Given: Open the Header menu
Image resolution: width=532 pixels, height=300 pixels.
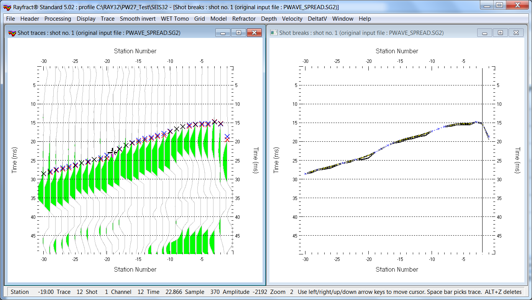Looking at the screenshot, I should [x=30, y=19].
